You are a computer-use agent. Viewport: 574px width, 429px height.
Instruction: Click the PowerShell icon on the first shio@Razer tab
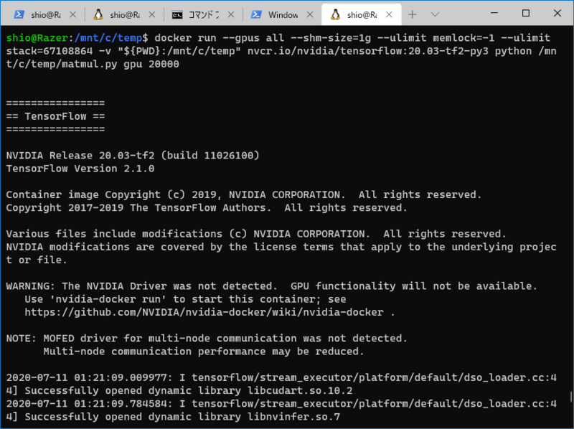(x=18, y=13)
